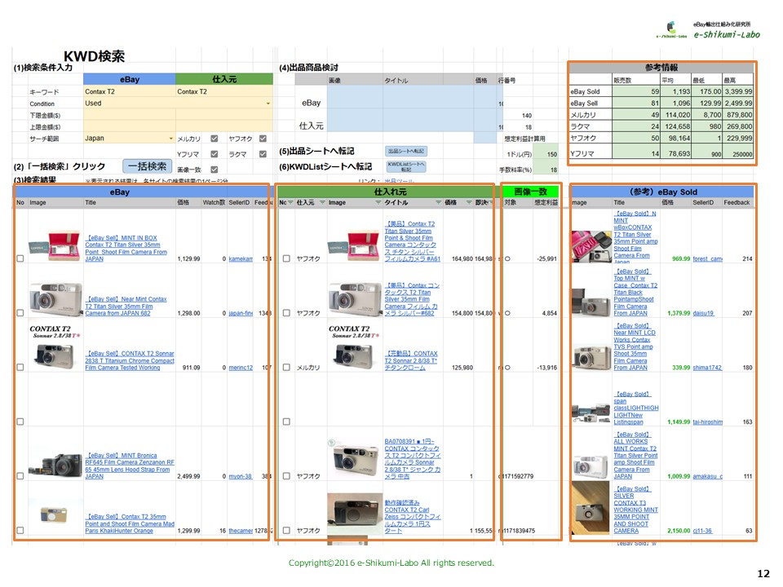The image size is (783, 587).
Task: Open the Condition Used dropdown arrow
Action: click(268, 104)
